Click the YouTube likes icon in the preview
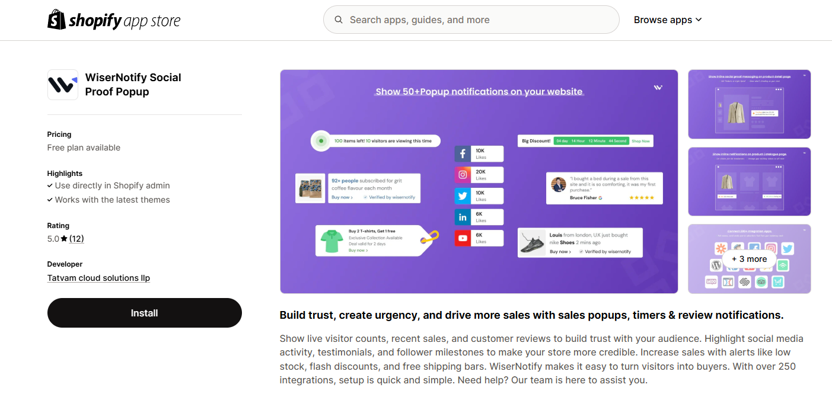This screenshot has height=394, width=832. (x=463, y=238)
